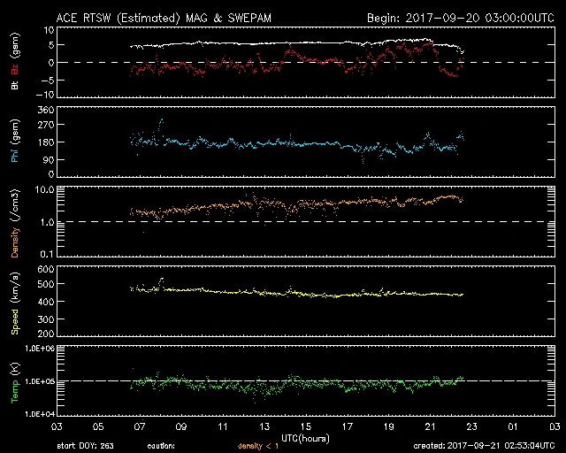Image resolution: width=566 pixels, height=453 pixels.
Task: Click the '23' hour tick label
Action: tap(471, 427)
